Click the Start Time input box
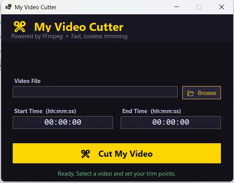 coord(63,122)
